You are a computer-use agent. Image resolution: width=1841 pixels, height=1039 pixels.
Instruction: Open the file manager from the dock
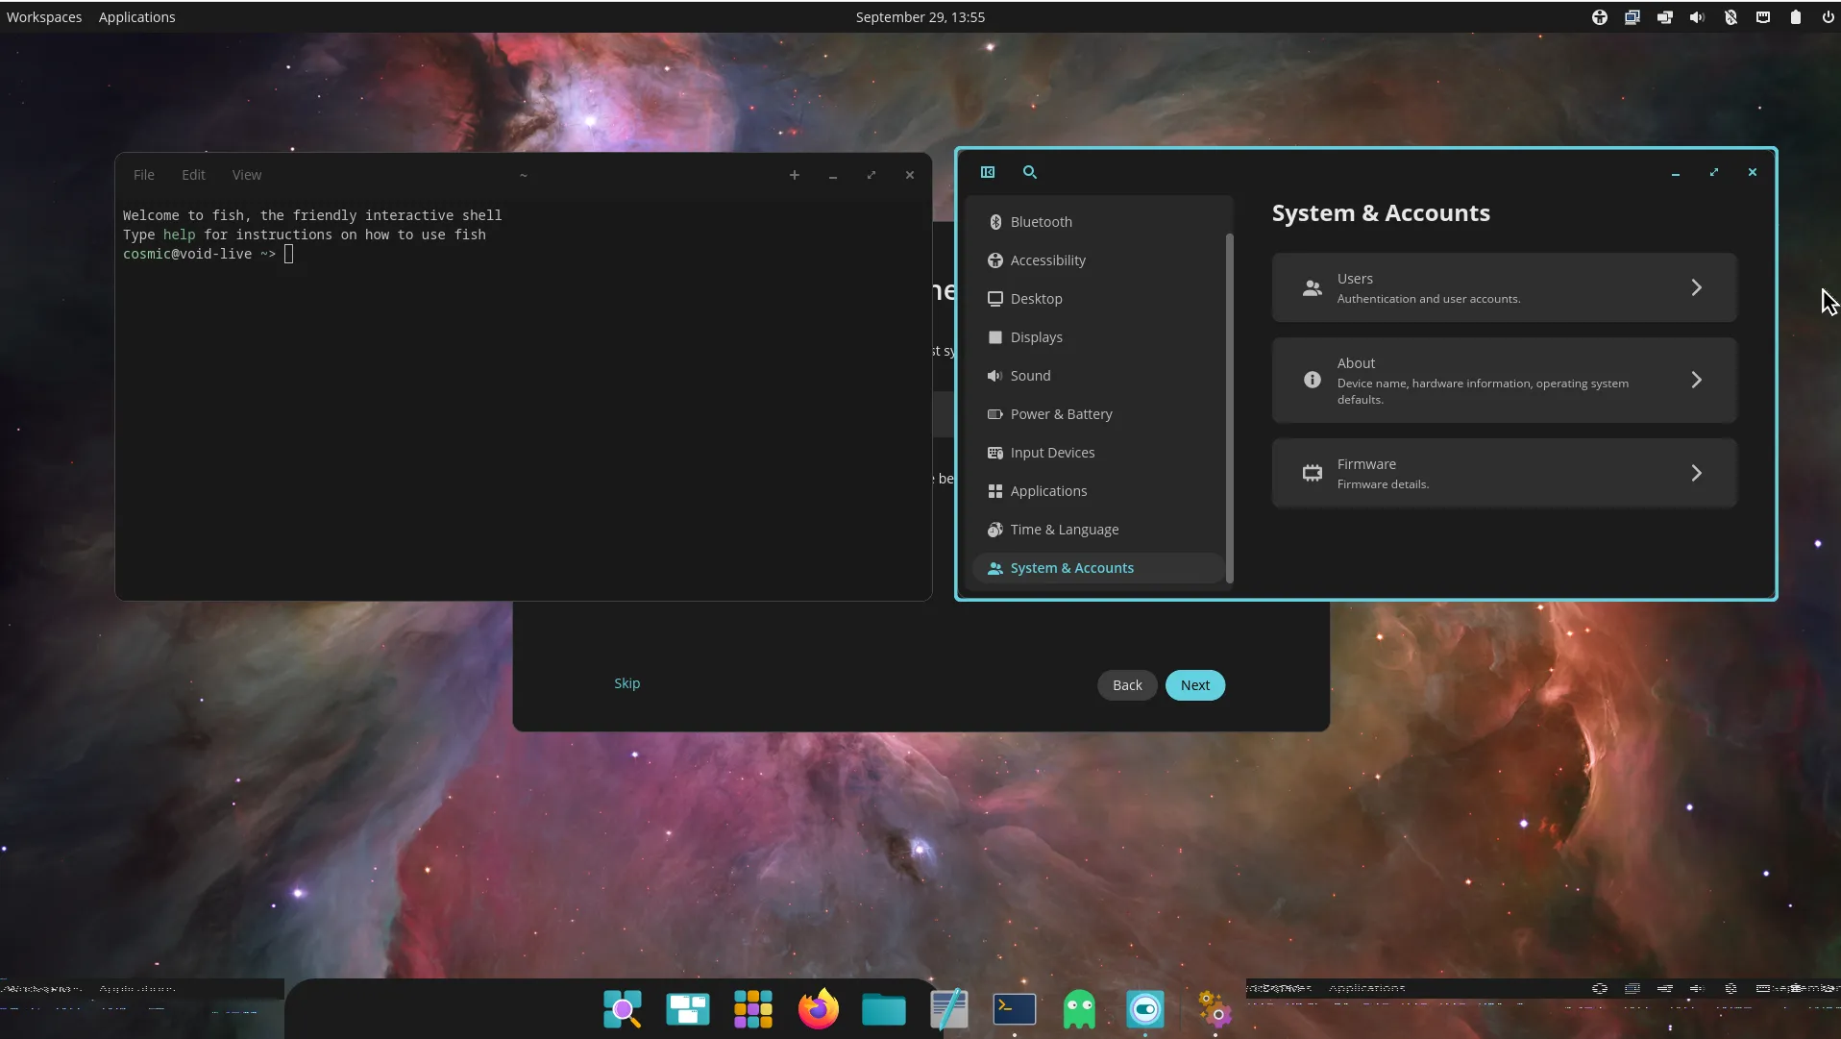pos(883,1009)
